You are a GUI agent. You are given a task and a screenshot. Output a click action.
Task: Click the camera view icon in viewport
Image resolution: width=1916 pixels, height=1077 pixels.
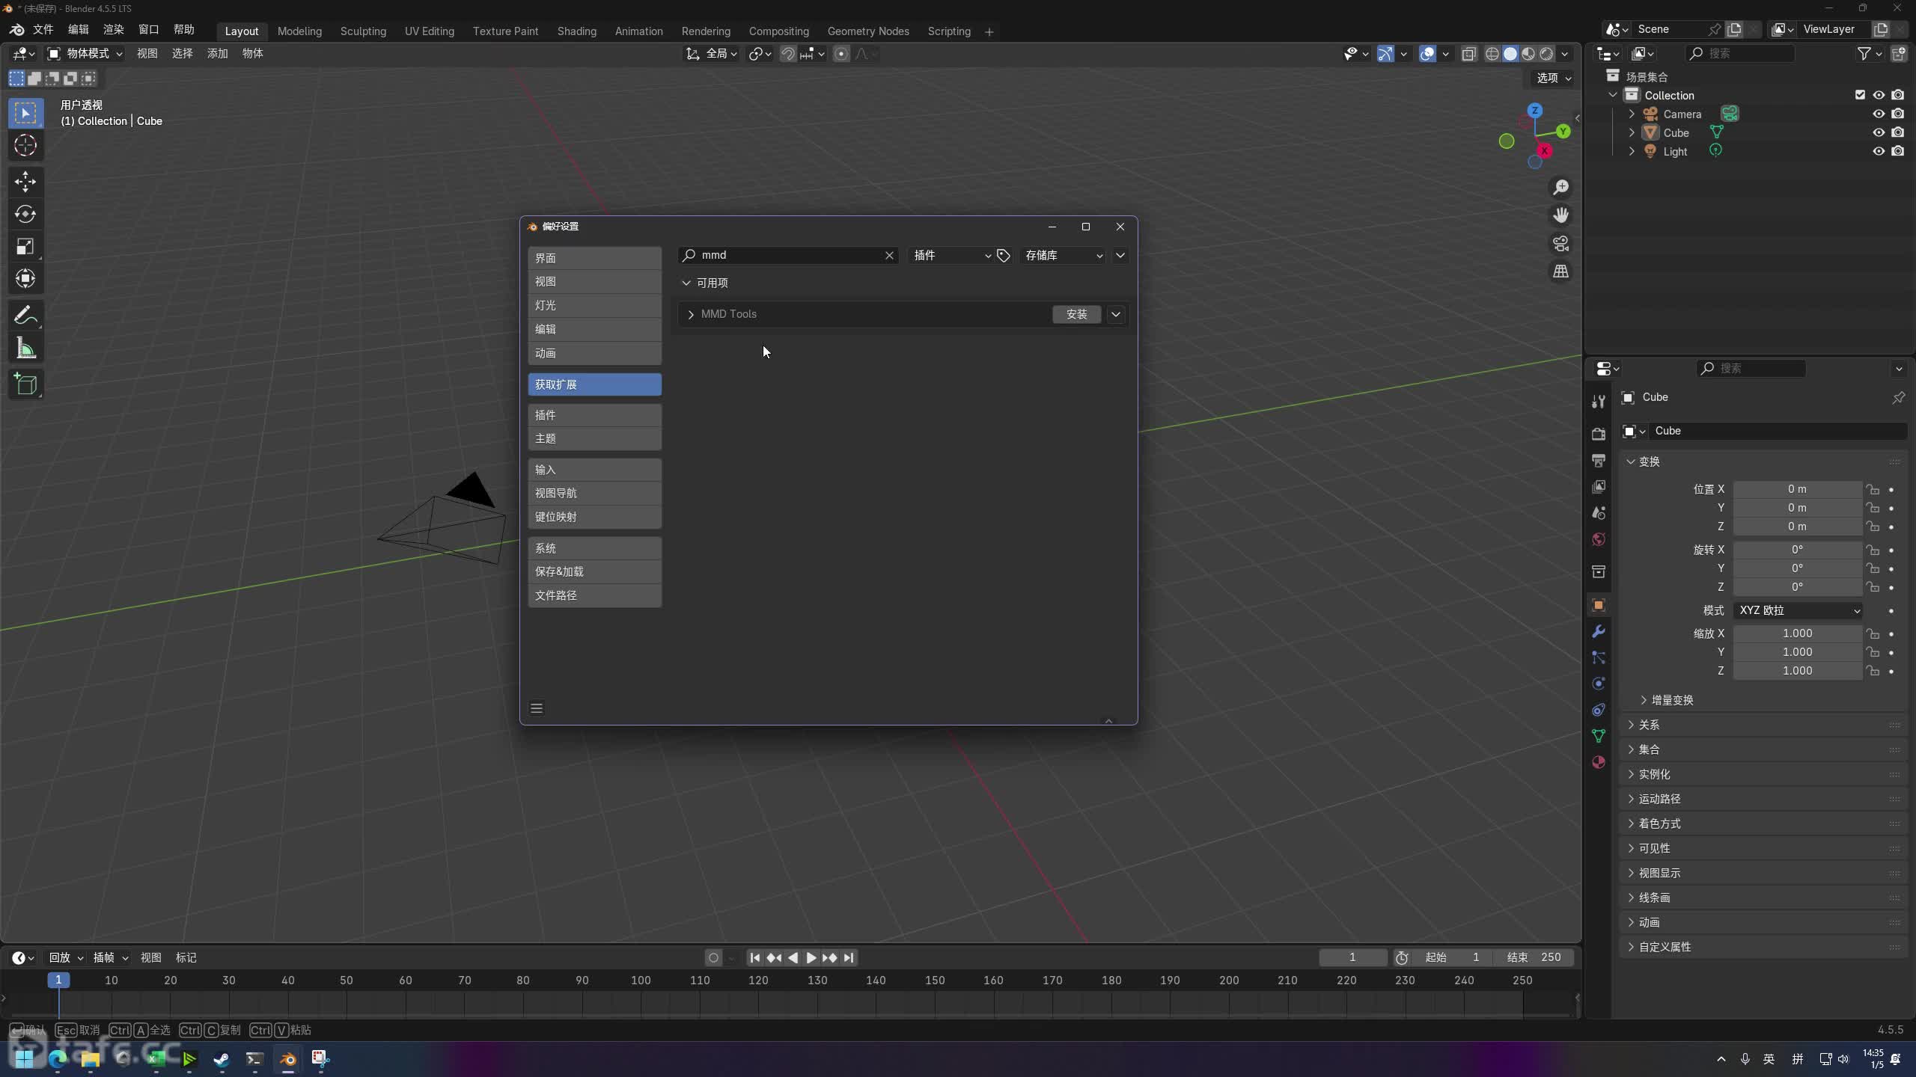[1560, 244]
